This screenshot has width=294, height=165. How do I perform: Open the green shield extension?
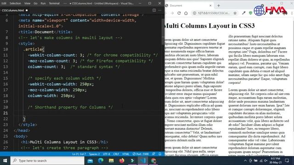coord(250,13)
